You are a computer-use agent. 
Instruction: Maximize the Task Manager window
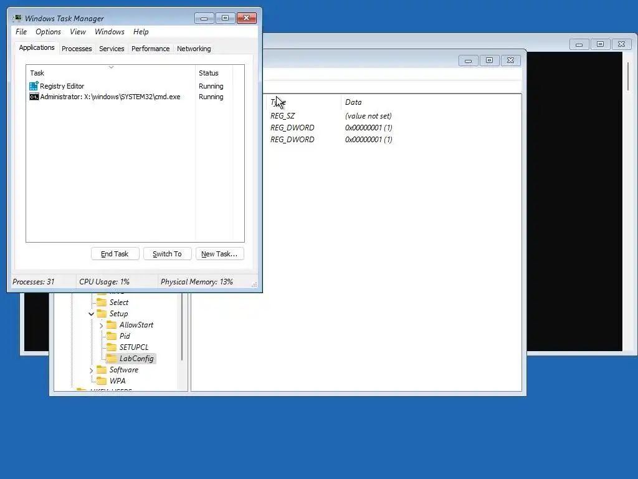tap(225, 18)
